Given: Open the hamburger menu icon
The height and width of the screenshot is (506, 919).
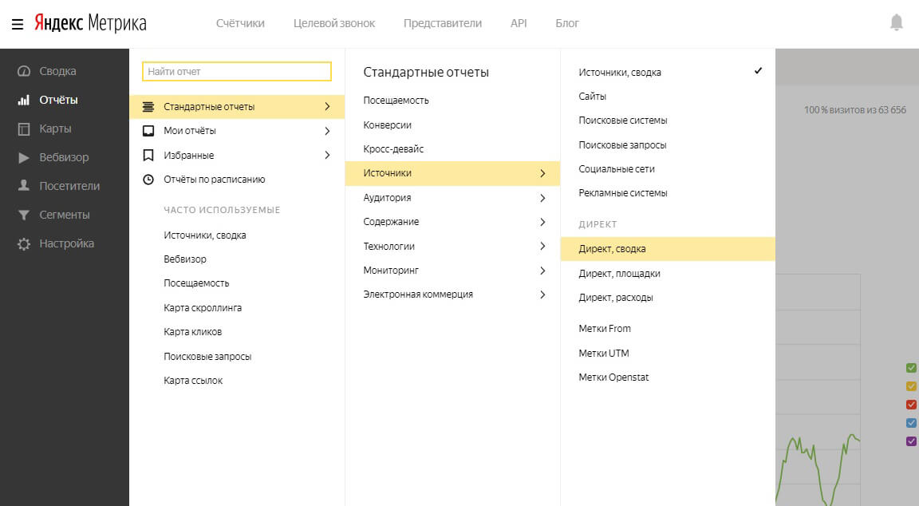Looking at the screenshot, I should [x=17, y=23].
